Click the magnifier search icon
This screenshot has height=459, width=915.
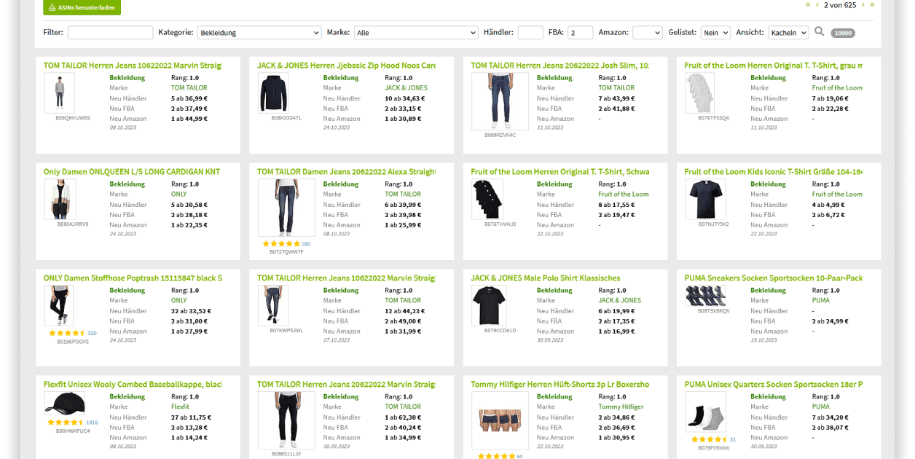click(x=819, y=31)
